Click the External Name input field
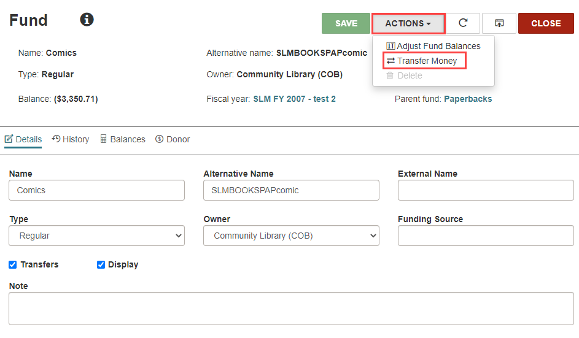 [x=486, y=190]
